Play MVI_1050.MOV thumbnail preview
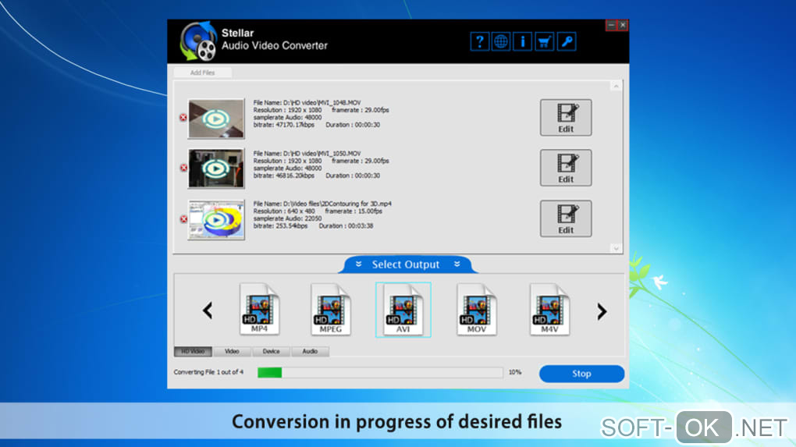 (216, 169)
